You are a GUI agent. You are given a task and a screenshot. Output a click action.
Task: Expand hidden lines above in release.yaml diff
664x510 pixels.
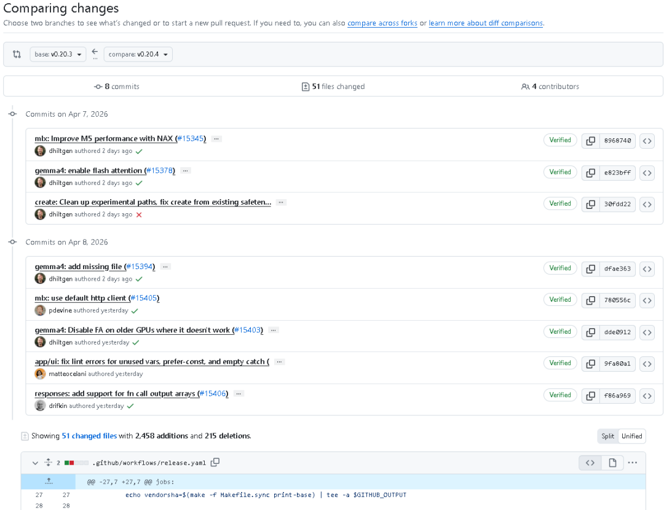49,482
